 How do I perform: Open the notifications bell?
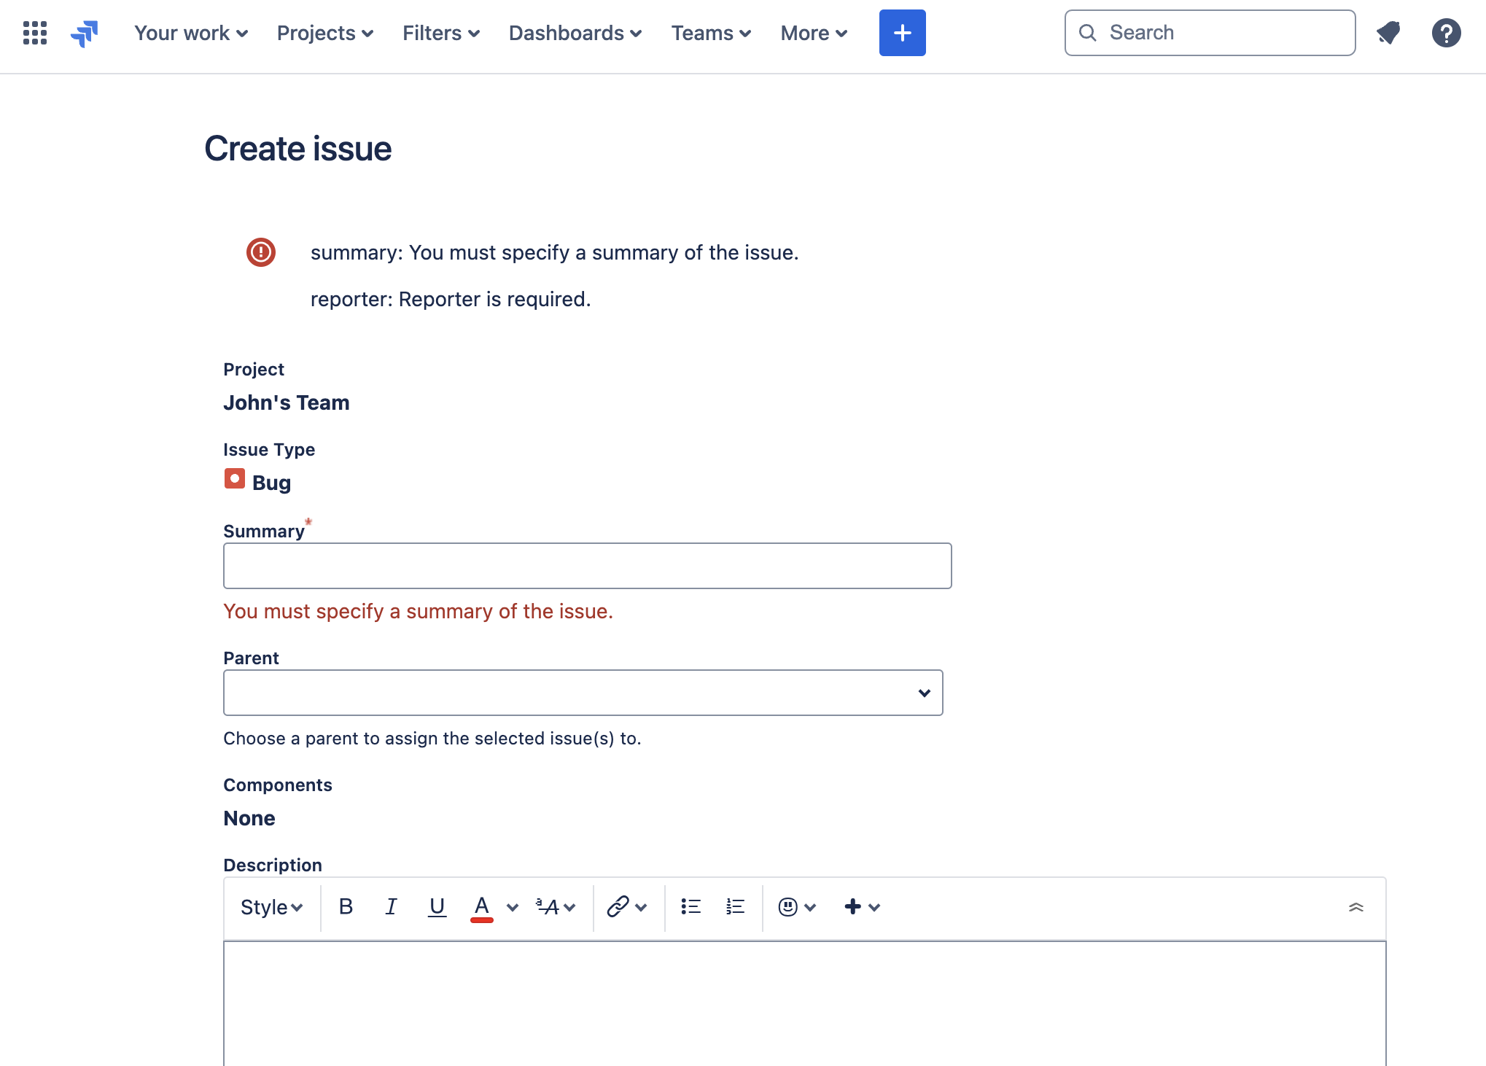point(1388,33)
